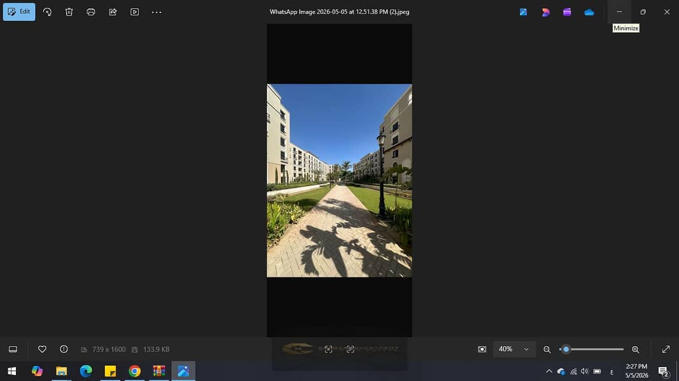This screenshot has height=381, width=679.
Task: Open the Photos gallery icon in the title bar
Action: click(523, 12)
